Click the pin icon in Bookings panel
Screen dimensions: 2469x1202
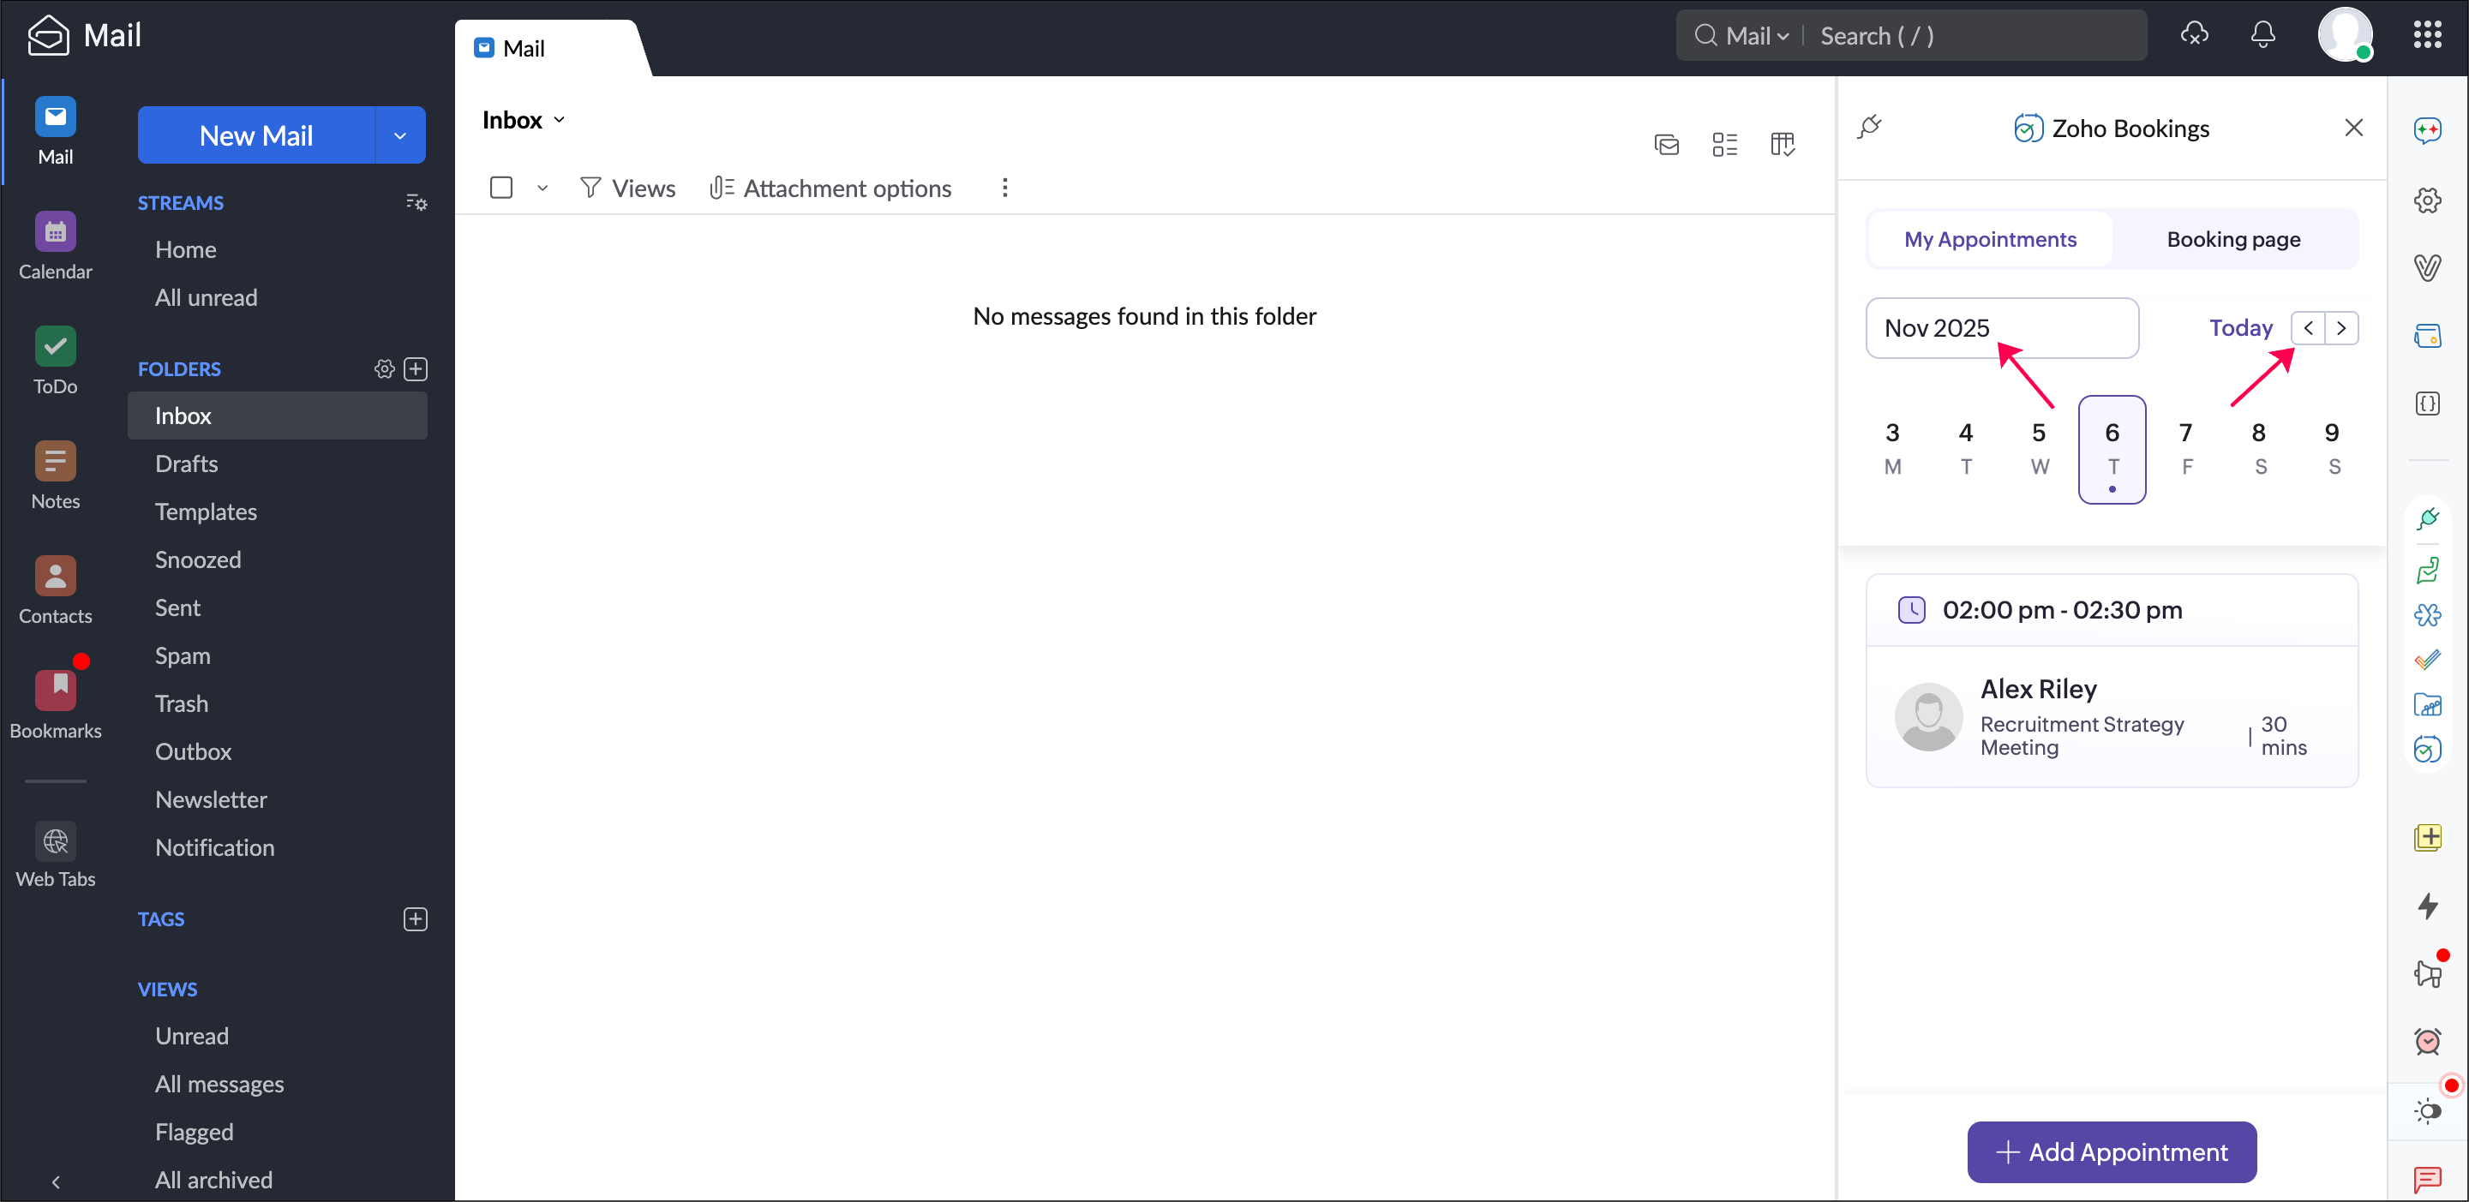1869,127
